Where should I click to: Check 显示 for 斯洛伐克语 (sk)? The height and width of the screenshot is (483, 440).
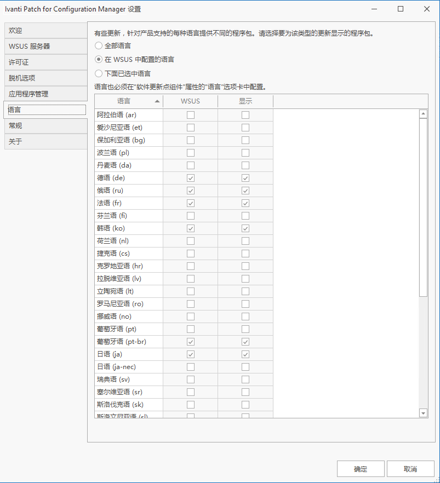coord(245,405)
